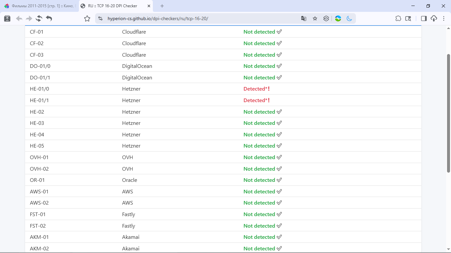Viewport: 451px width, 253px height.
Task: Open the Extensions puzzle piece menu
Action: pyautogui.click(x=398, y=18)
